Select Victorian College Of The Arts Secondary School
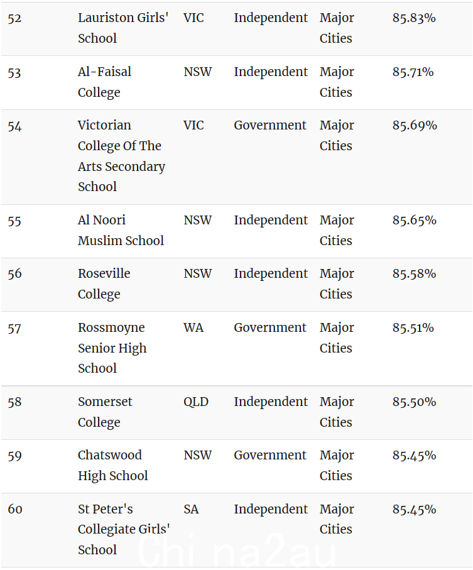 pyautogui.click(x=121, y=156)
